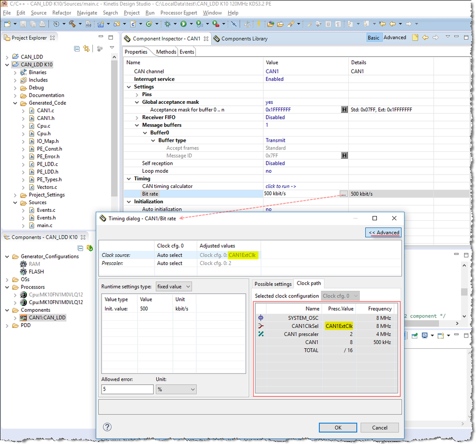The image size is (476, 444).
Task: Click the Interrupt service Enabled value
Action: (x=274, y=79)
